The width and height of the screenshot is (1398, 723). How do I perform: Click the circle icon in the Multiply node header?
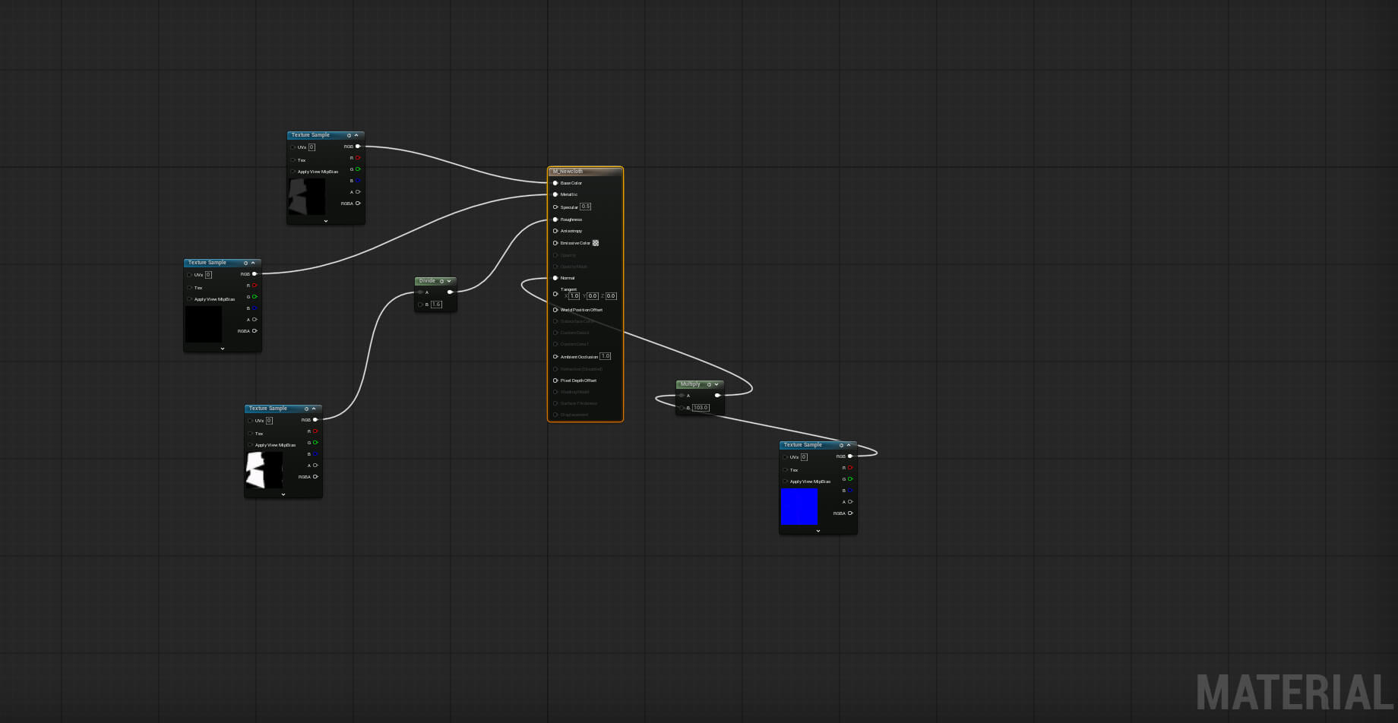[709, 384]
